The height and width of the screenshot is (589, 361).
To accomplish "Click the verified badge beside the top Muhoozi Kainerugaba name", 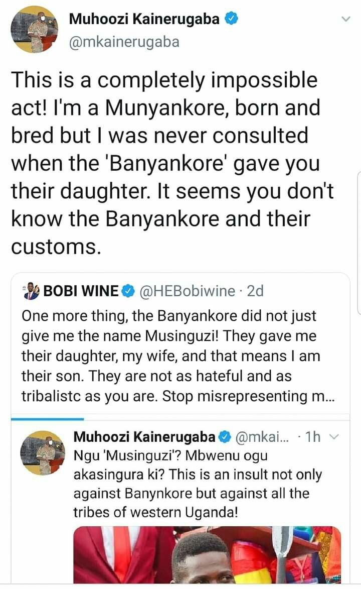I will click(x=231, y=19).
